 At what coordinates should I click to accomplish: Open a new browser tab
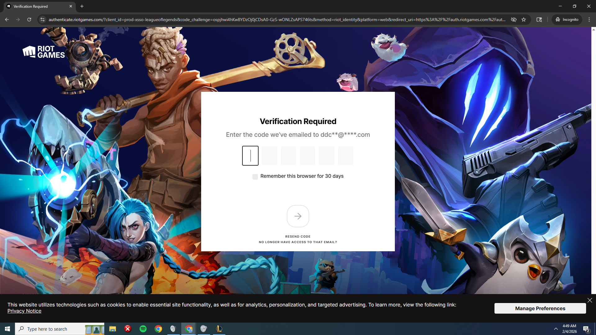pyautogui.click(x=82, y=6)
